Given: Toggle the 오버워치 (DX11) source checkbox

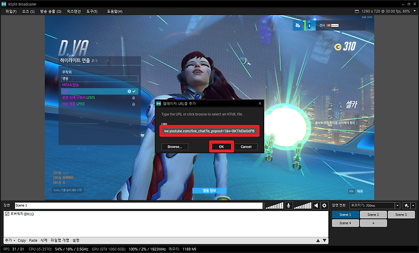Looking at the screenshot, I should 7,213.
